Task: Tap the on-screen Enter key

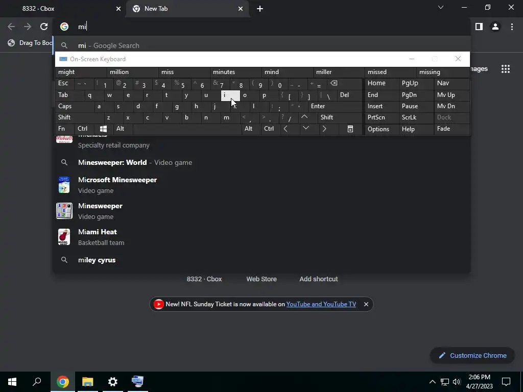Action: click(335, 106)
